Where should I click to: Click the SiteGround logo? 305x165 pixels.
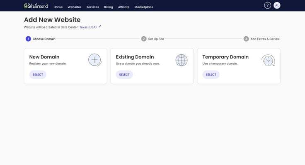(x=36, y=6)
